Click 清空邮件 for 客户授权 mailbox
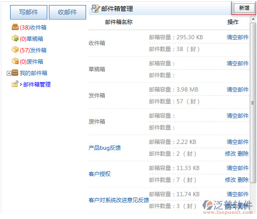Viewport: 257px width, 219px height. point(238,168)
